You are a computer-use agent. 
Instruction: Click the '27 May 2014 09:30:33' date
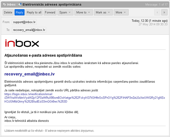click(x=153, y=24)
